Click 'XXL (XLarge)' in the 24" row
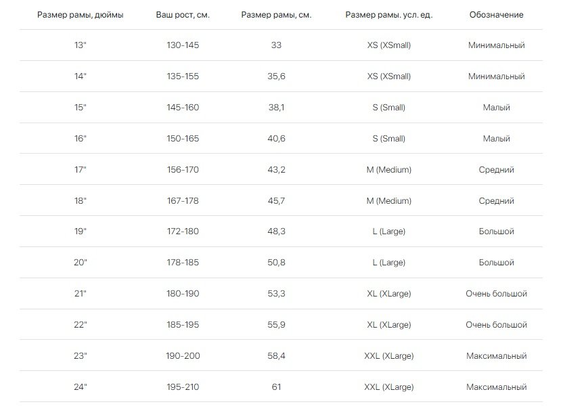Image resolution: width=563 pixels, height=417 pixels. 389,387
